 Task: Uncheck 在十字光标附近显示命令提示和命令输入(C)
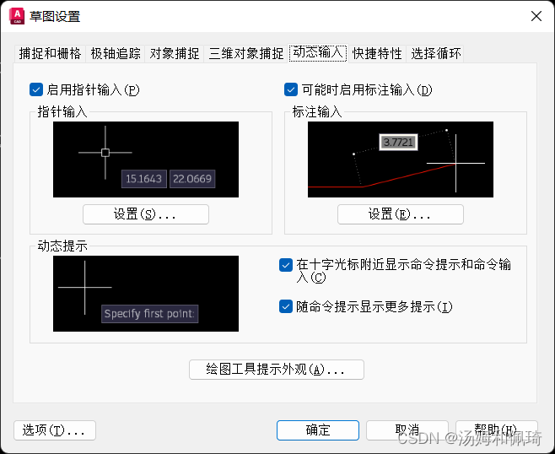pos(286,265)
